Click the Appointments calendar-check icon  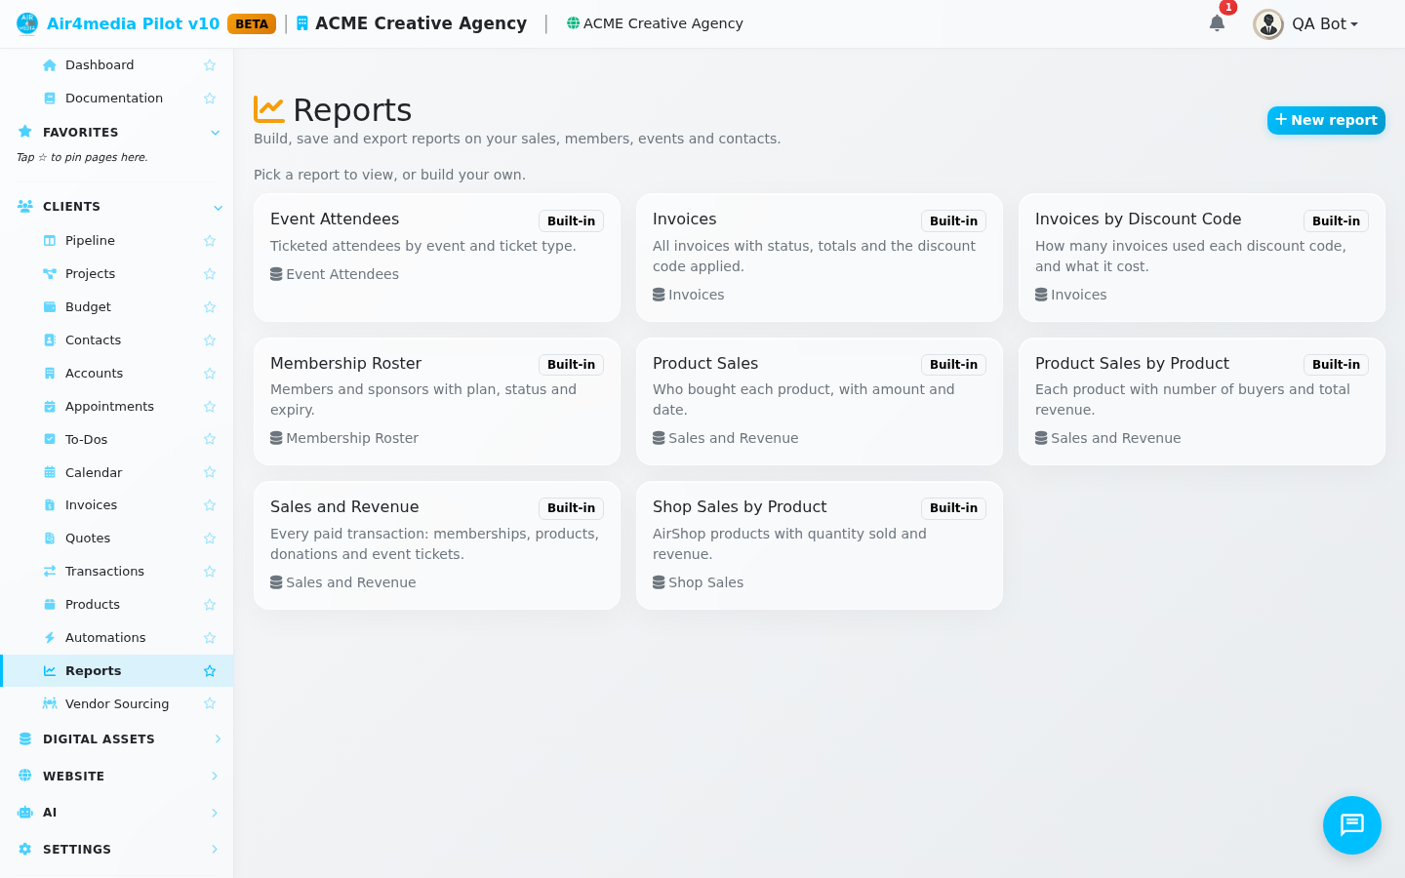click(50, 407)
